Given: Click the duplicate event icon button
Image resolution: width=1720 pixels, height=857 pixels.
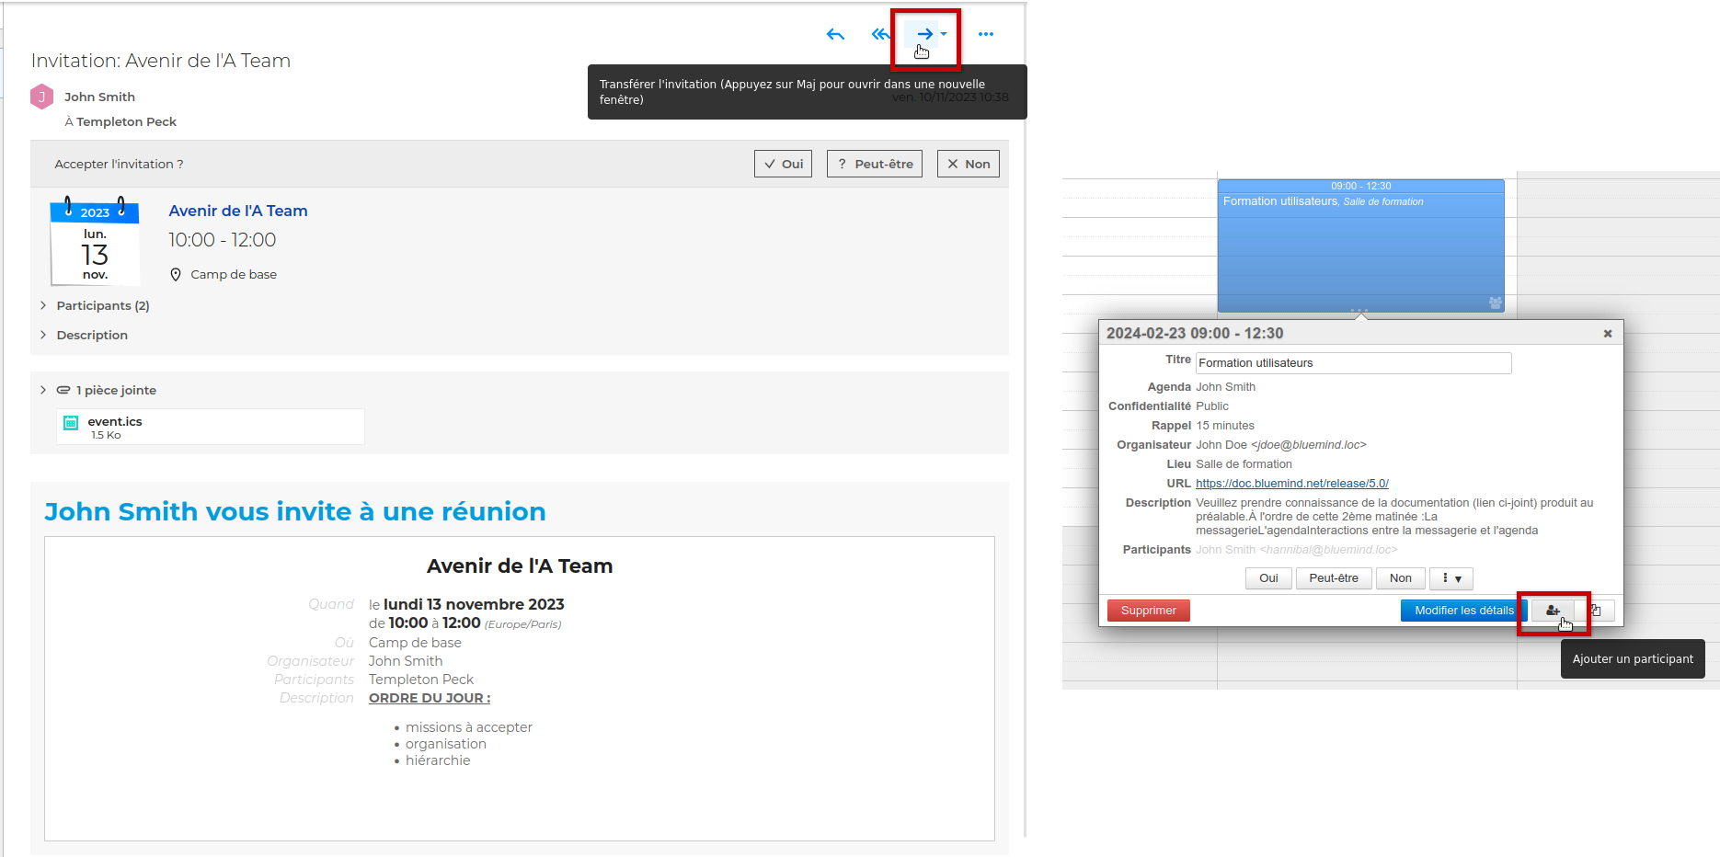Looking at the screenshot, I should (x=1597, y=611).
